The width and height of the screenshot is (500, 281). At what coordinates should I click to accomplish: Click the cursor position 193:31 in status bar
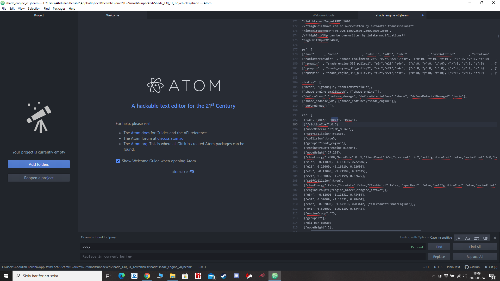click(x=202, y=267)
